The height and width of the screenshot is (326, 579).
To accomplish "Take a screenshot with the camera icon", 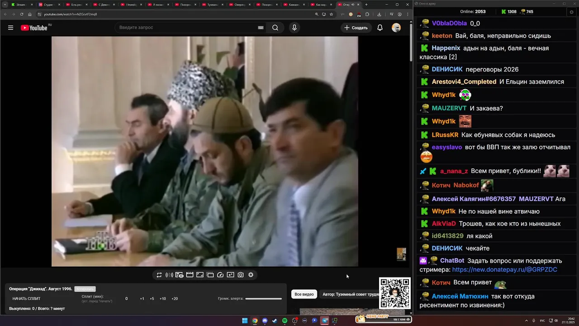I will tap(241, 275).
